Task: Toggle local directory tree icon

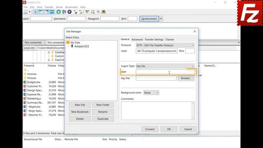Action: [41, 12]
